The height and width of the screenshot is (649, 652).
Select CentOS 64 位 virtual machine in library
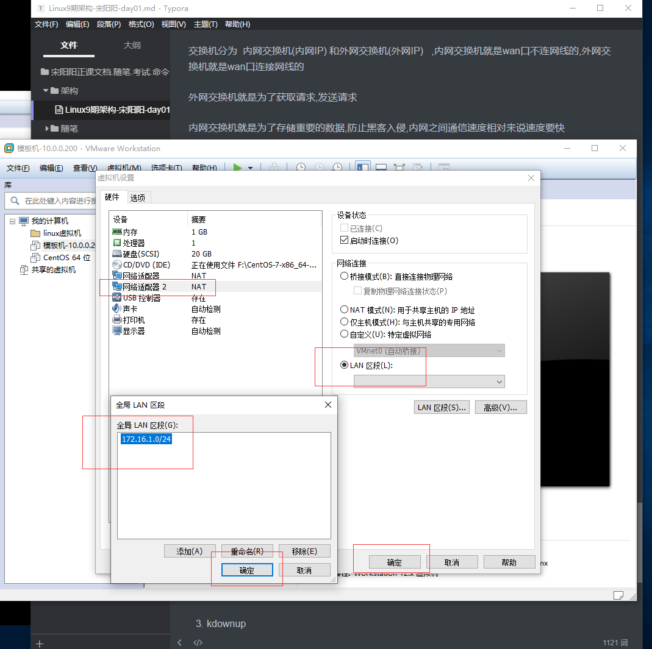pyautogui.click(x=61, y=258)
